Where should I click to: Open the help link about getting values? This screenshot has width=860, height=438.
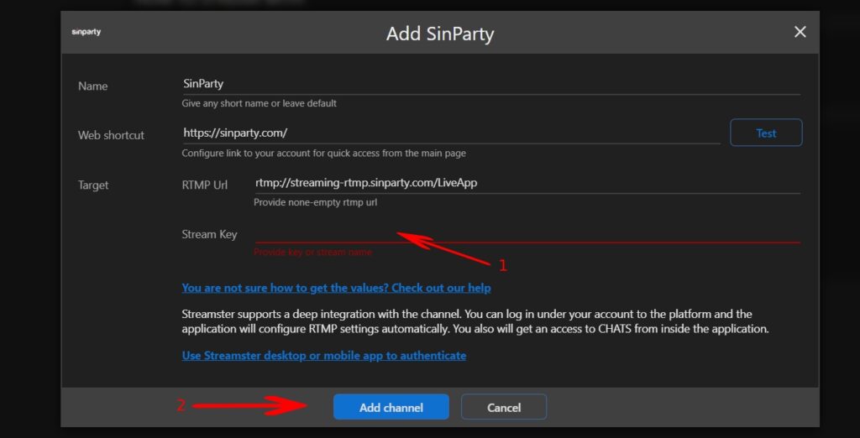click(336, 288)
